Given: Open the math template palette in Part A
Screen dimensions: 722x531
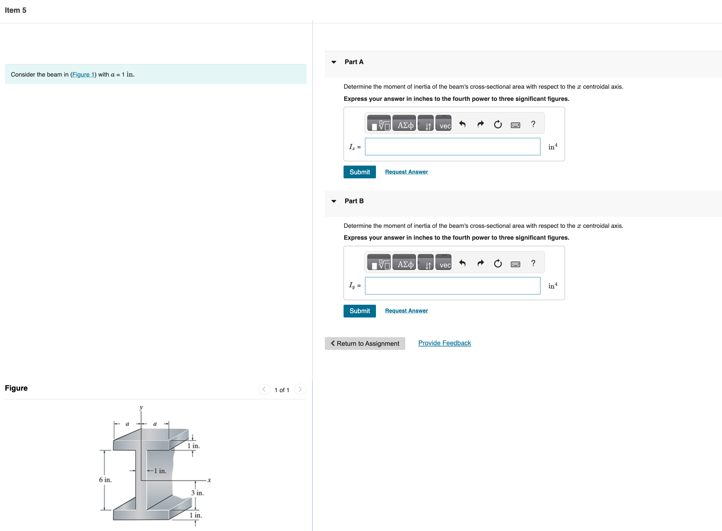Looking at the screenshot, I should pos(379,123).
